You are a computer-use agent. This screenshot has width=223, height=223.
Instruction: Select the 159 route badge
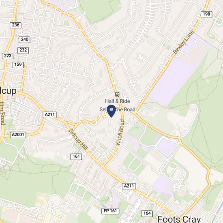point(18,64)
